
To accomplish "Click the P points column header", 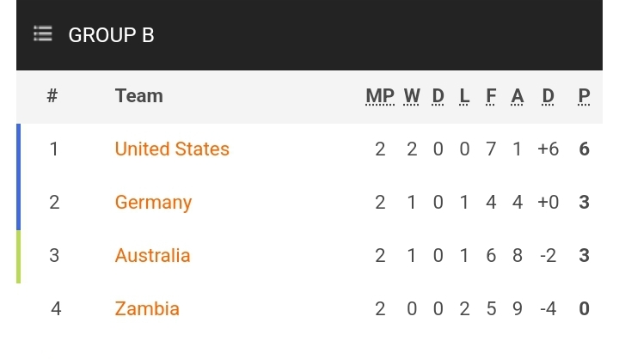I will 585,96.
